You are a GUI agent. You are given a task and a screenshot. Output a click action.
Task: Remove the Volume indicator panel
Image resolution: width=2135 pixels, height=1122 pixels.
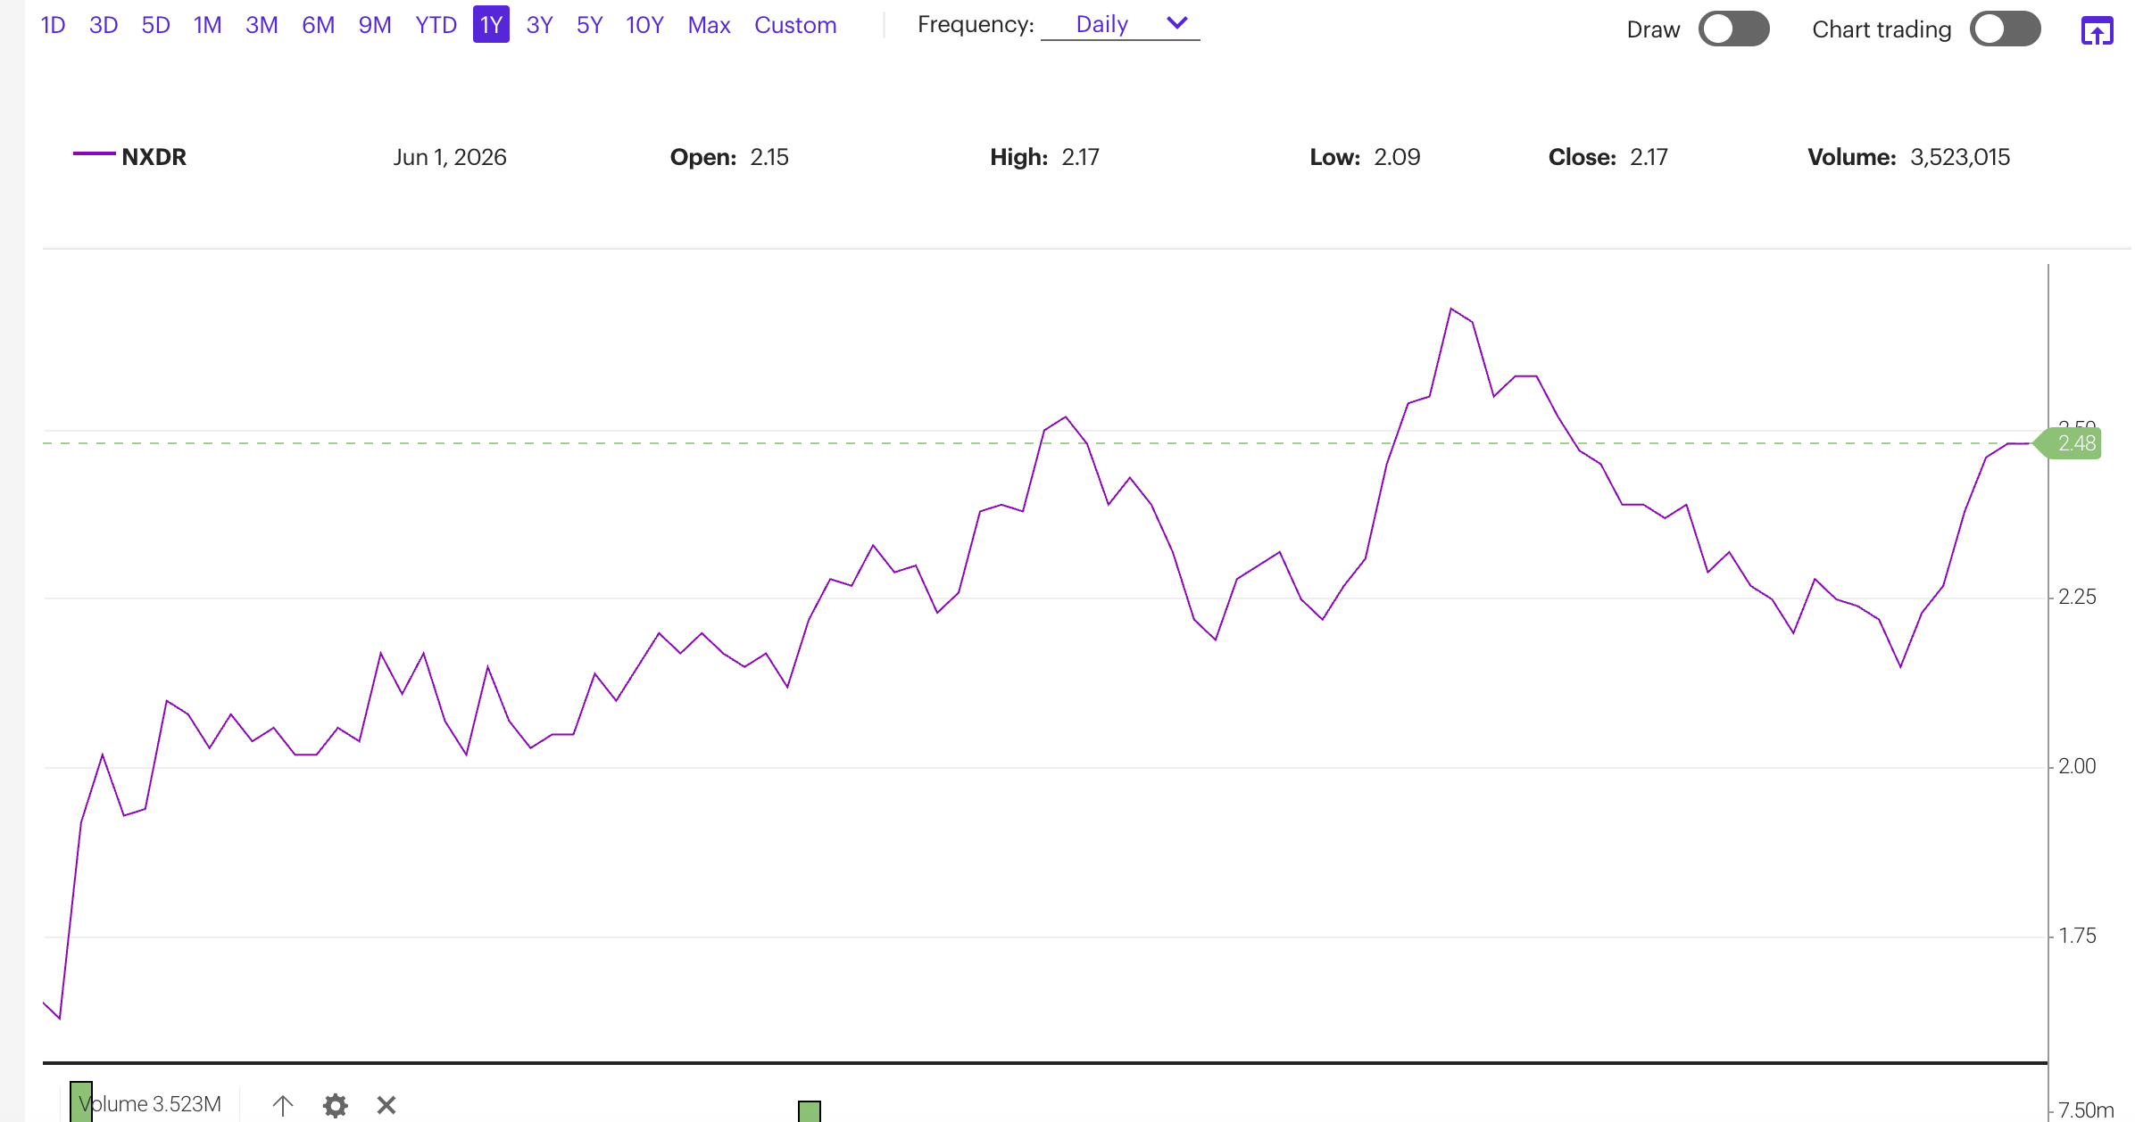[x=386, y=1105]
